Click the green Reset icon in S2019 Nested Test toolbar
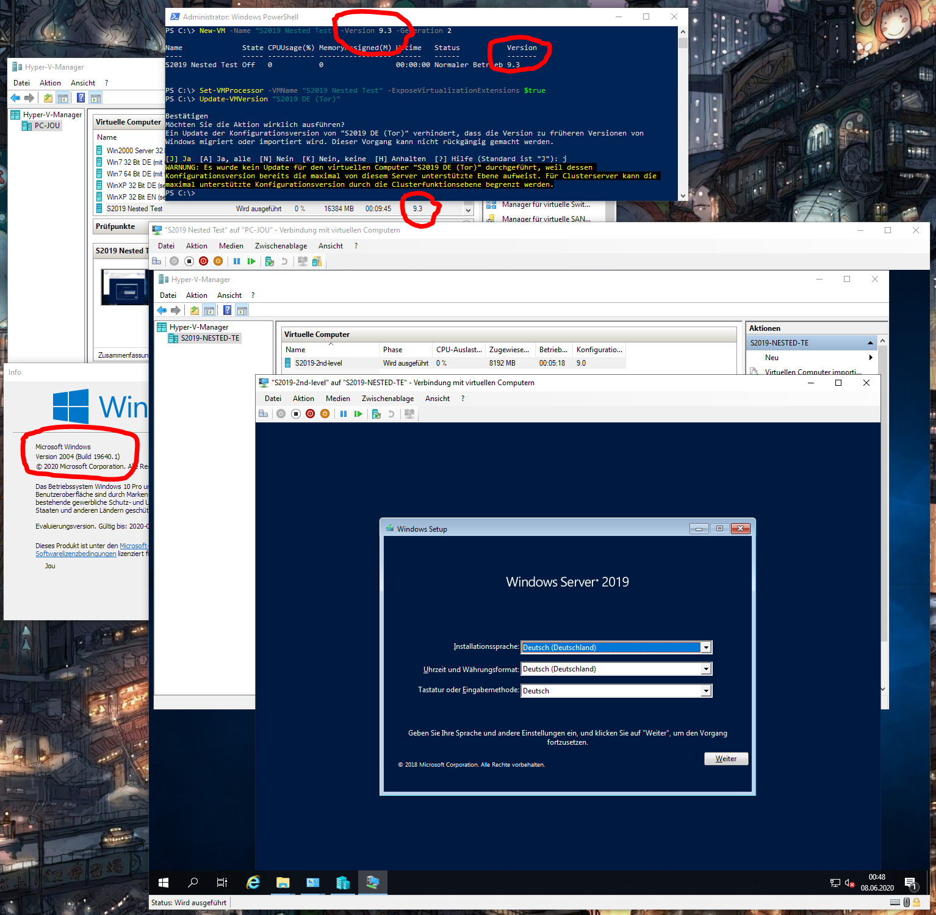The width and height of the screenshot is (936, 915). tap(251, 261)
